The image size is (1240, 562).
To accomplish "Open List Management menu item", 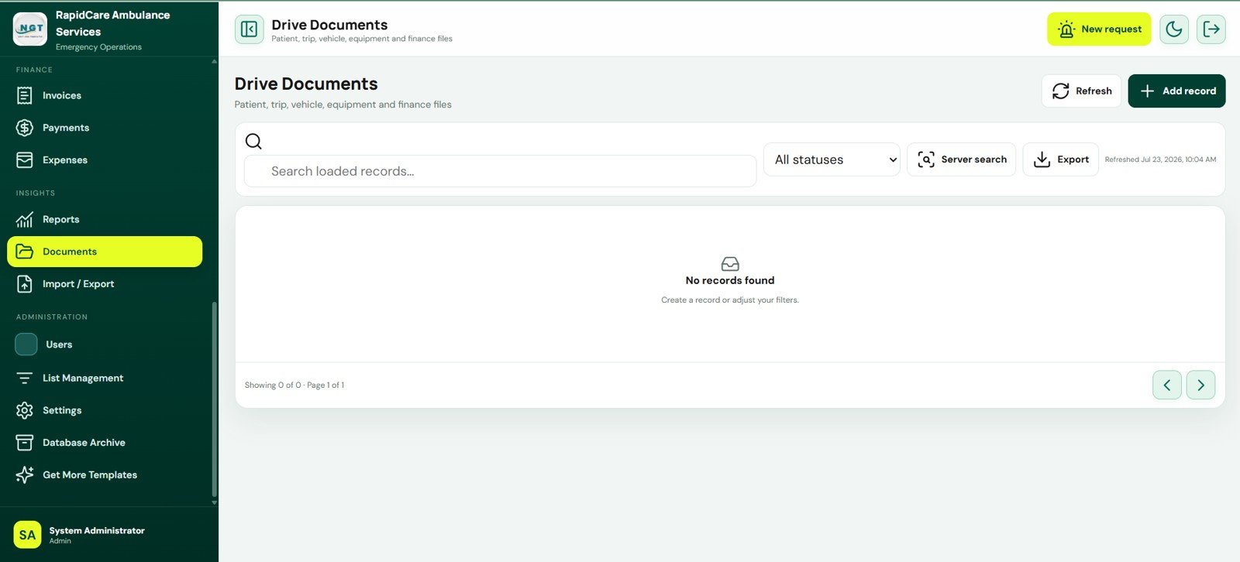I will [x=105, y=378].
